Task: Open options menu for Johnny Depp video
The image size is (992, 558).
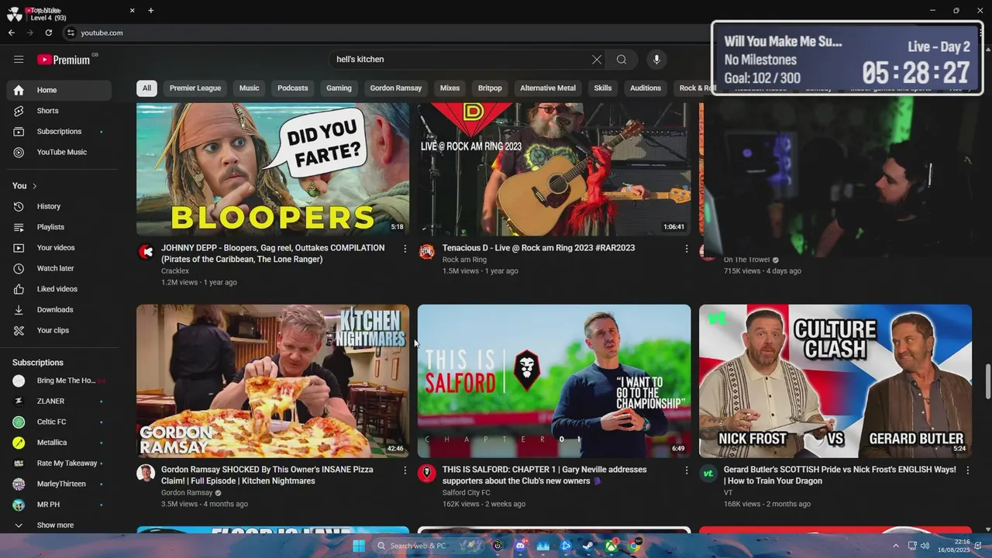Action: [x=405, y=249]
